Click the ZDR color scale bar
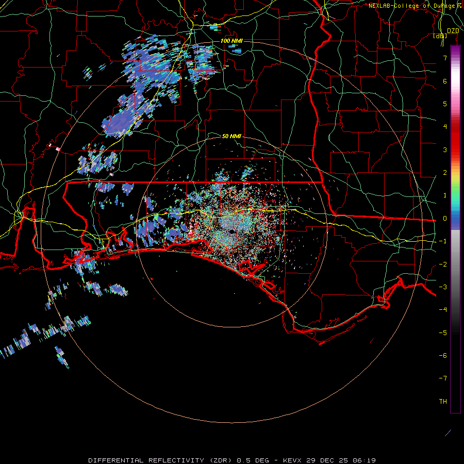 tap(455, 229)
